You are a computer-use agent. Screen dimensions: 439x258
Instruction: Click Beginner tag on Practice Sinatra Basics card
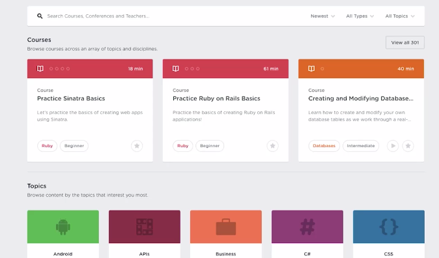tap(74, 146)
